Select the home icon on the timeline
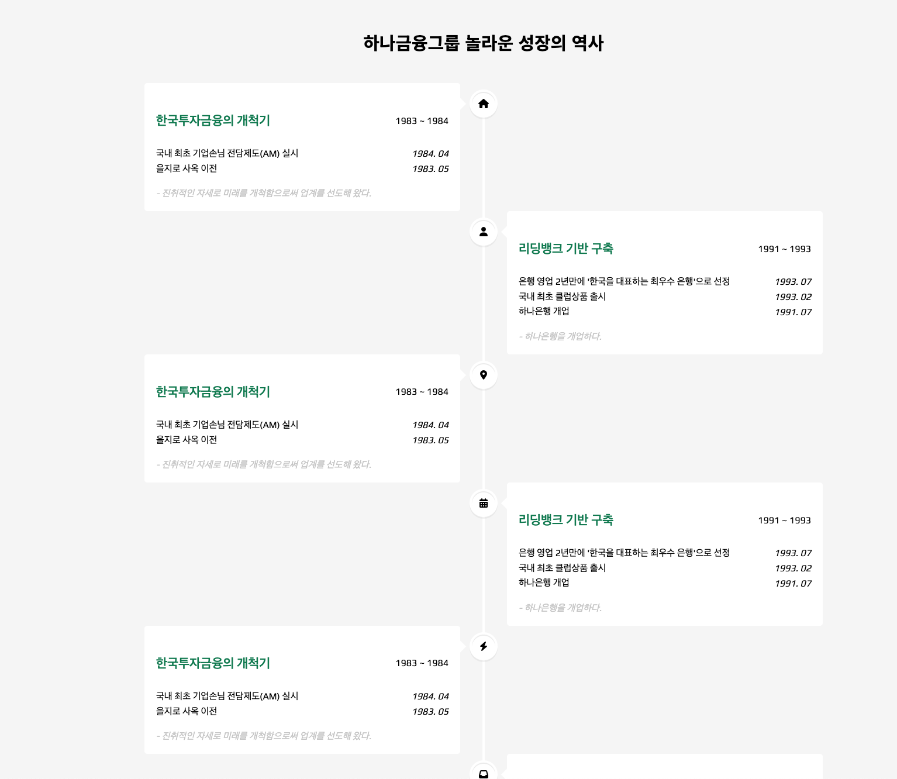 [483, 104]
